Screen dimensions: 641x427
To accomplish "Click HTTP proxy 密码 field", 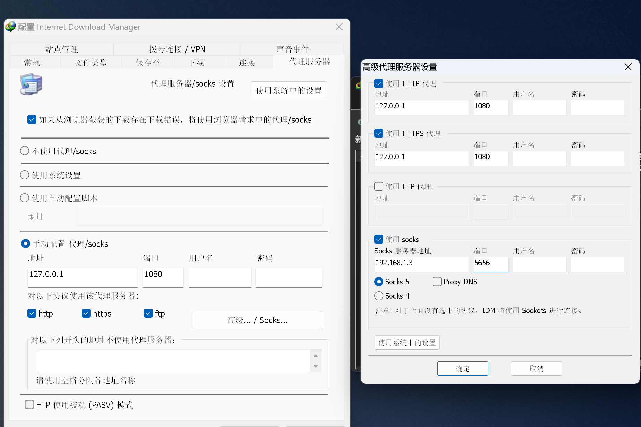I will [598, 107].
